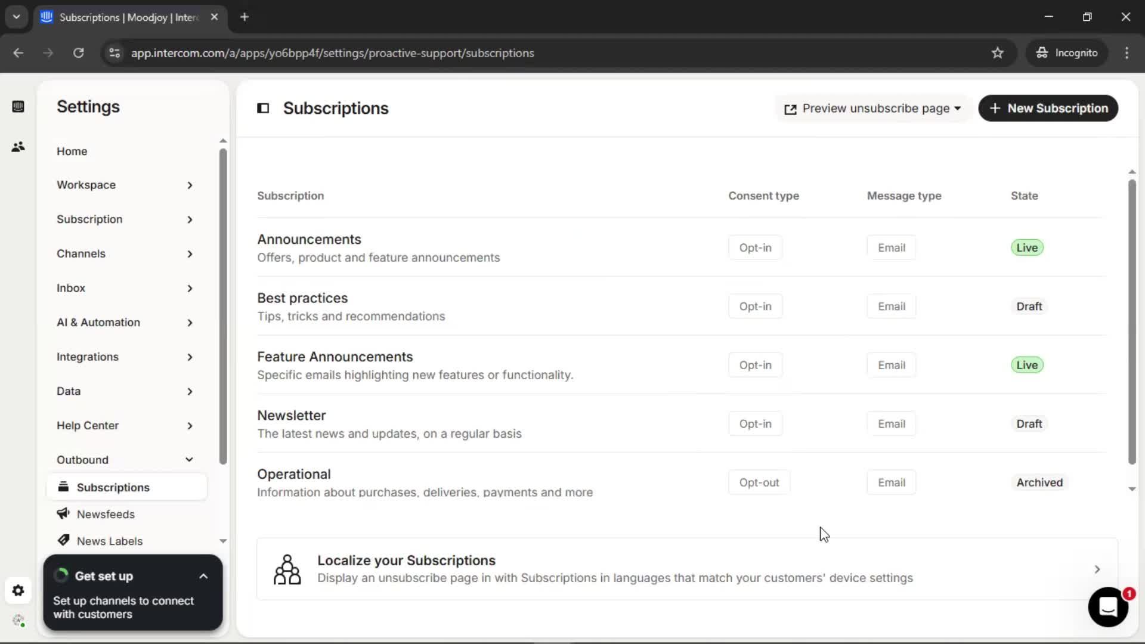
Task: Click the avatar icon at the bottom of left rail
Action: point(18,621)
